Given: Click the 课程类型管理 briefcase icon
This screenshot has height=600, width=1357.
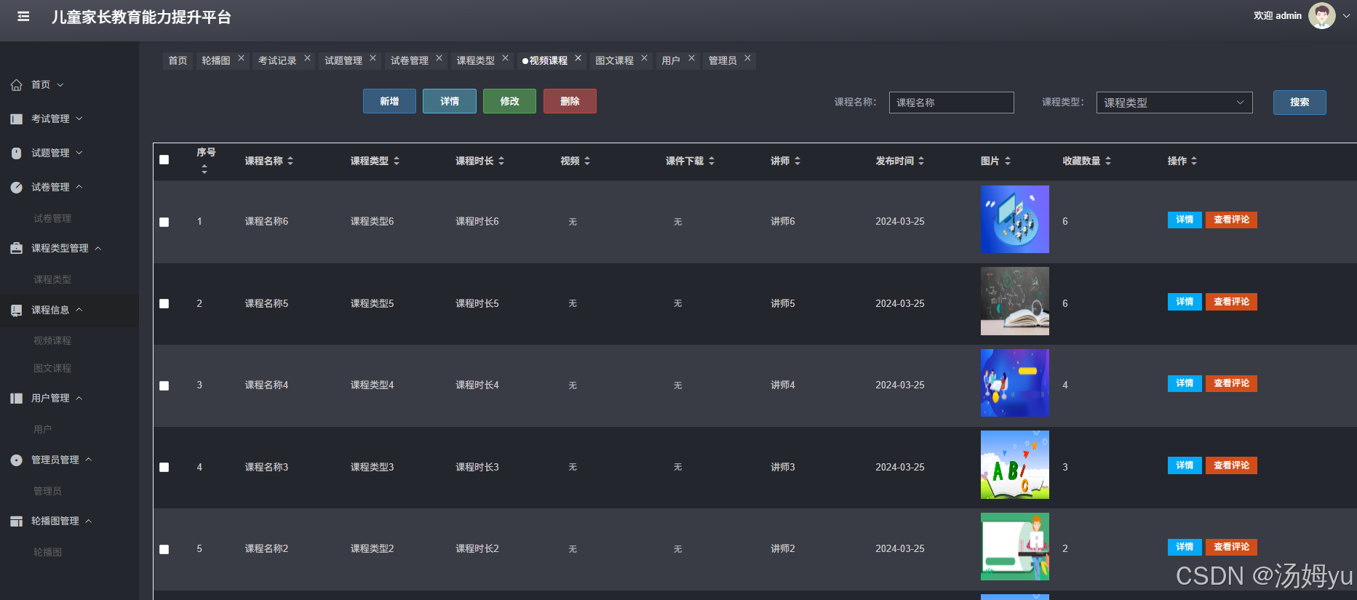Looking at the screenshot, I should tap(16, 248).
